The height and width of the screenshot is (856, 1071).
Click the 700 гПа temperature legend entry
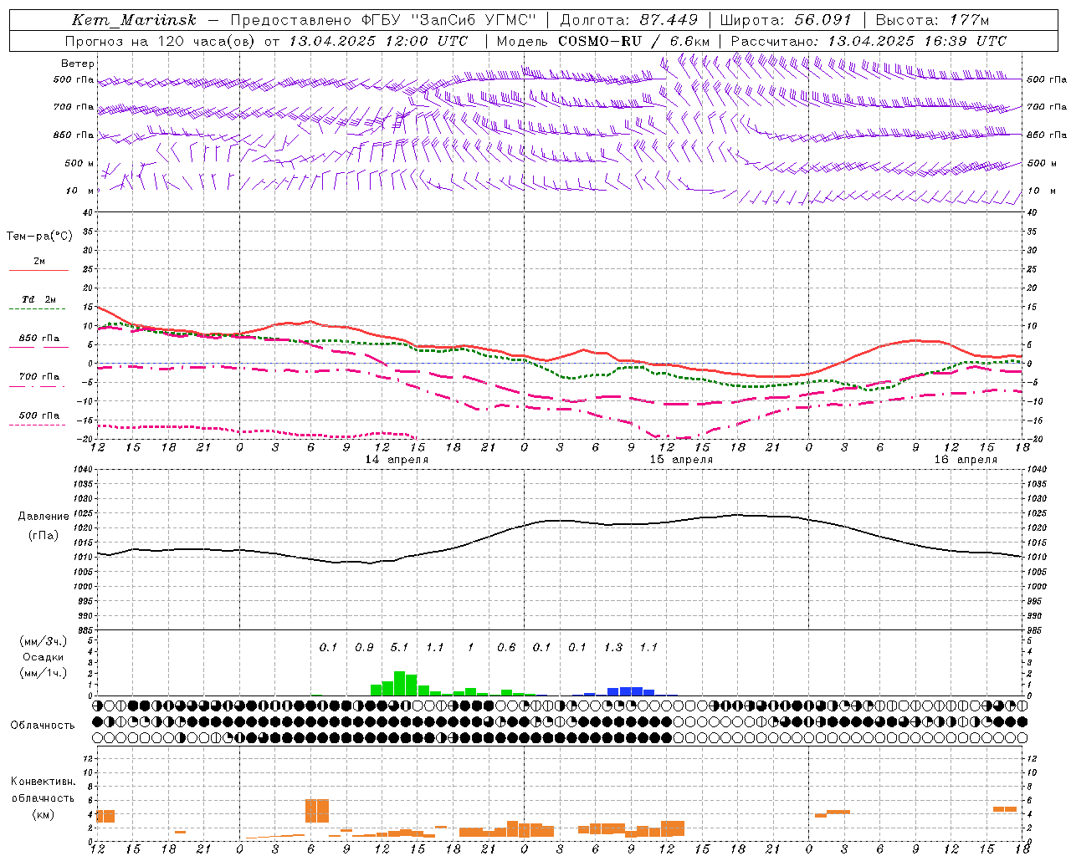(x=39, y=376)
